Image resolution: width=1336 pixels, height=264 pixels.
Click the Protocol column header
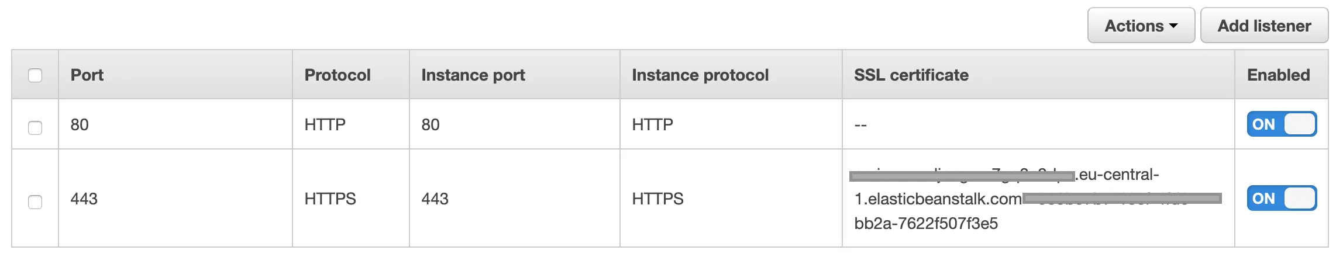(x=338, y=75)
